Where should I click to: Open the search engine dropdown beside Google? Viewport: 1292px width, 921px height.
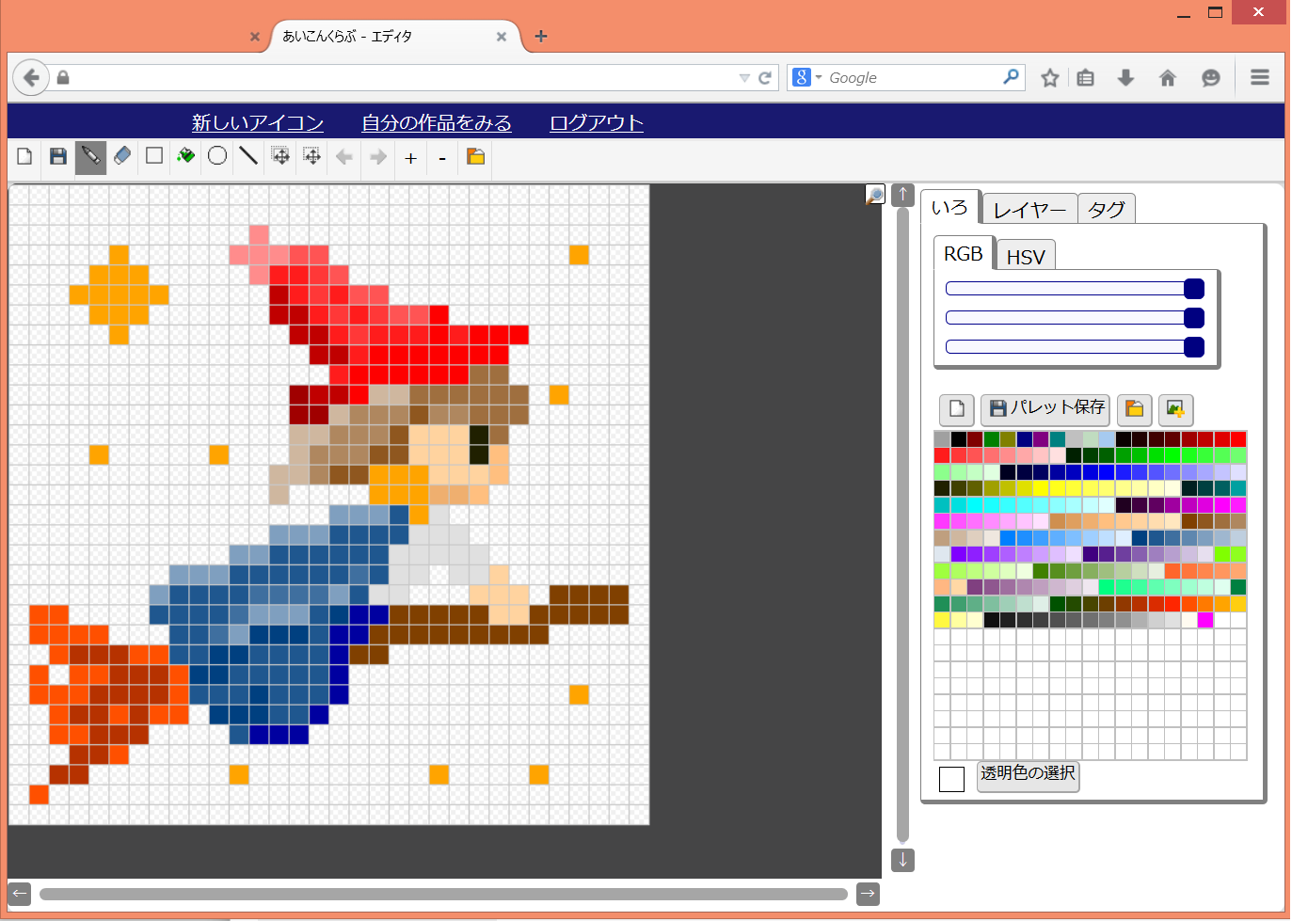819,77
